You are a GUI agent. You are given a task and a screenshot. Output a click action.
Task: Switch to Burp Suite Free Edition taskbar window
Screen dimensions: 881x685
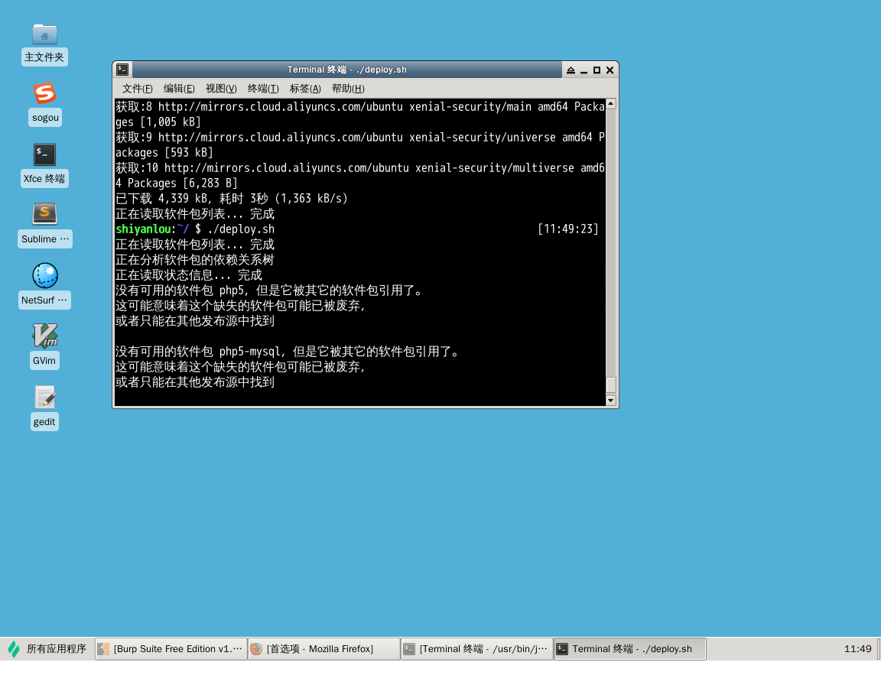171,649
